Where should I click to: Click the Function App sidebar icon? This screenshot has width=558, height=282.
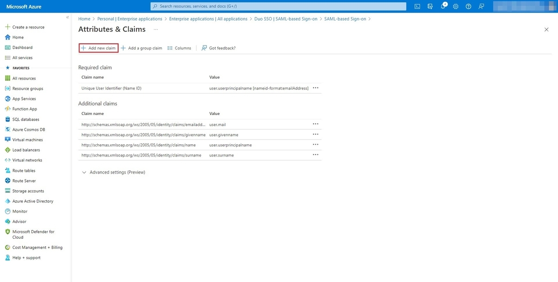tap(7, 109)
